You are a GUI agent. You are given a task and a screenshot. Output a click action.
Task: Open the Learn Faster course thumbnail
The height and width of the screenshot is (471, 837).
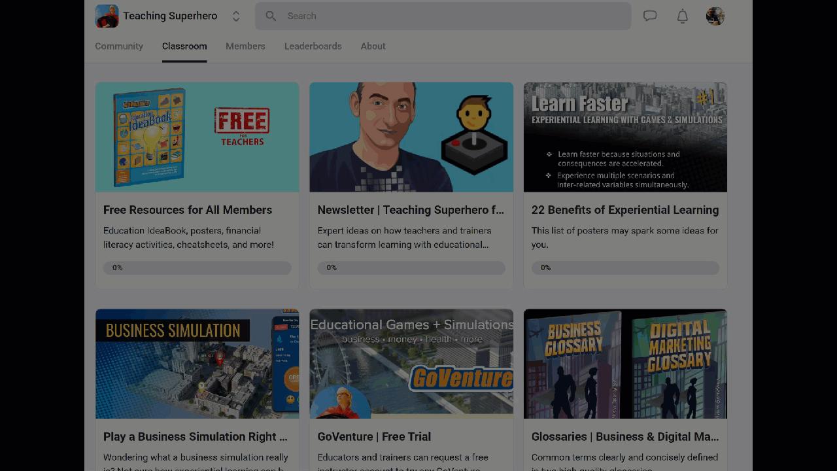click(626, 137)
